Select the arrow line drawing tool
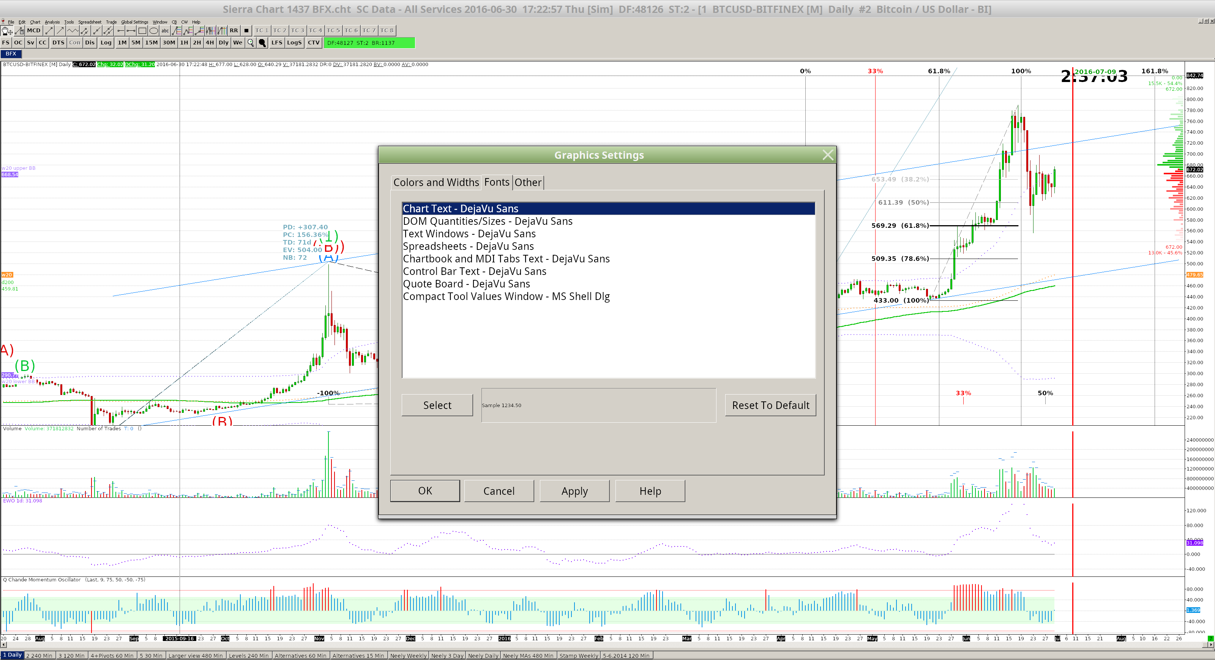Viewport: 1215px width, 660px height. tap(60, 31)
